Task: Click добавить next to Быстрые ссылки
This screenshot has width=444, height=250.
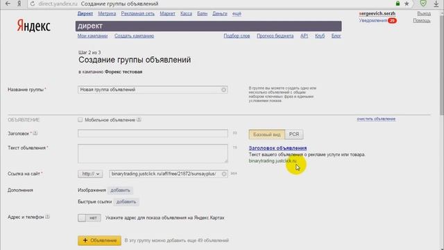Action: tap(126, 202)
